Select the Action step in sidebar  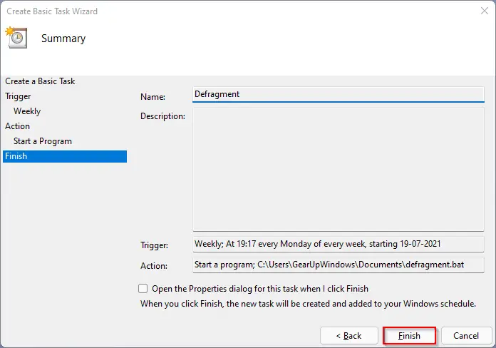click(x=18, y=126)
